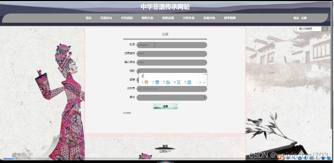Select IME candidate 4 又
334x163 pixels.
[177, 82]
